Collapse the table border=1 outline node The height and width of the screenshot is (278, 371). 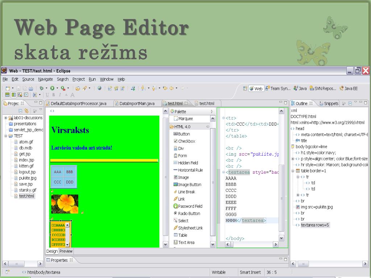click(293, 171)
